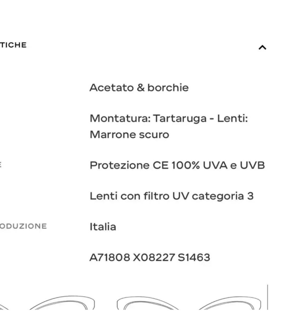The width and height of the screenshot is (284, 336).
Task: Click the right sunglasses outline drawing
Action: point(189,303)
